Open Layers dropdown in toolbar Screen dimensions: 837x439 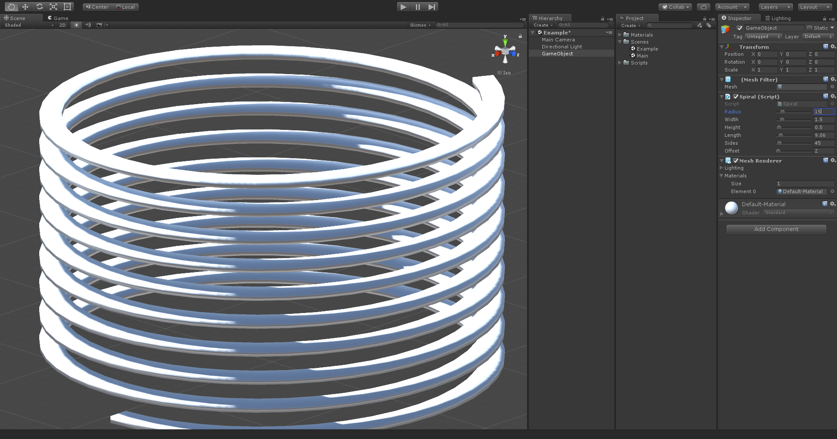(x=776, y=7)
